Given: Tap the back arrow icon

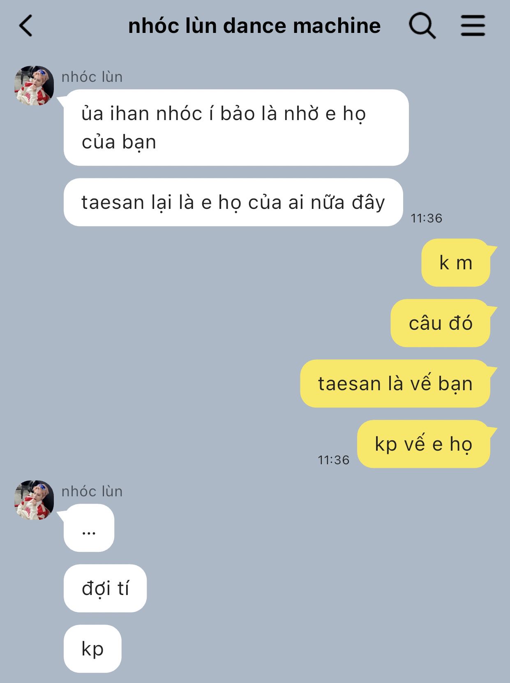Looking at the screenshot, I should coord(25,25).
